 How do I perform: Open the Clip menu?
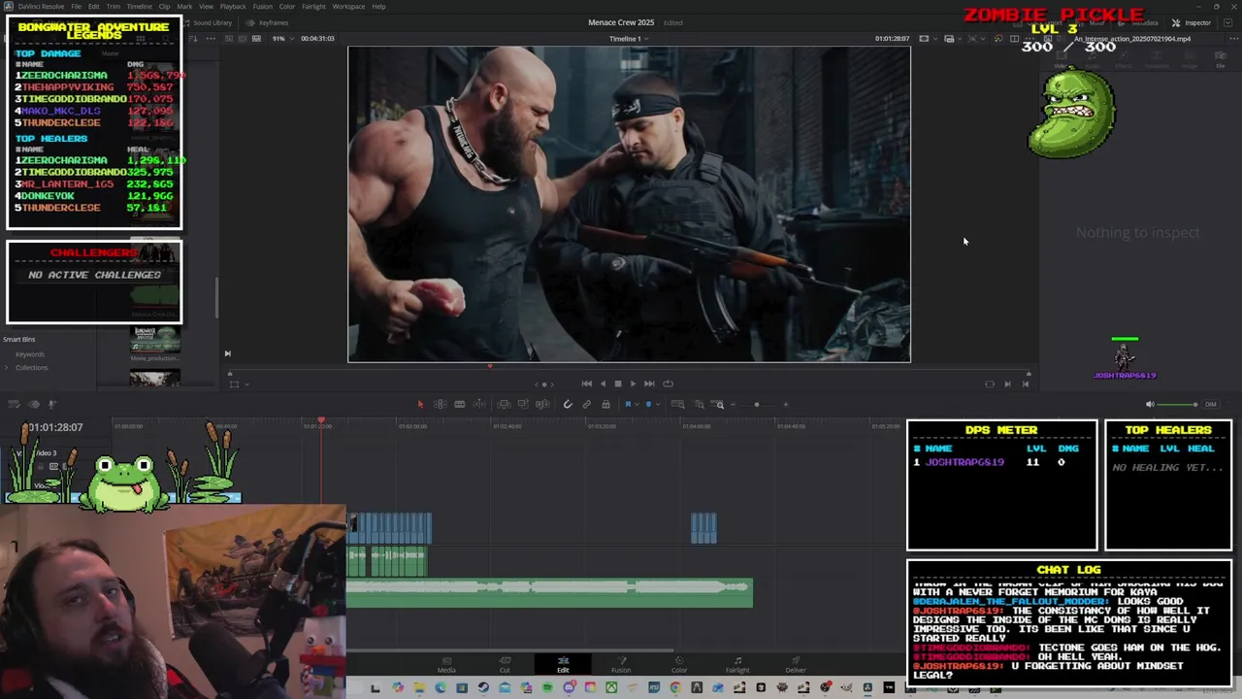click(x=164, y=7)
